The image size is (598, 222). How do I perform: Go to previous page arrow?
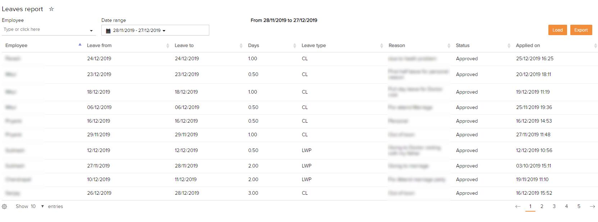(x=518, y=207)
